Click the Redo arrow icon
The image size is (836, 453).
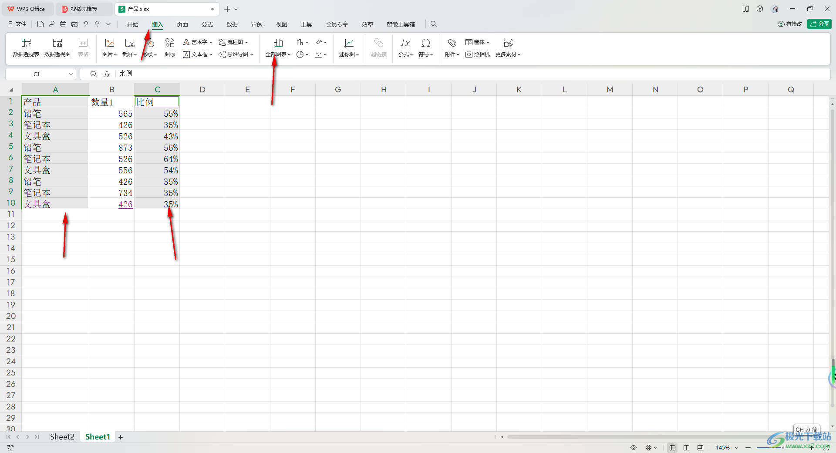coord(97,24)
